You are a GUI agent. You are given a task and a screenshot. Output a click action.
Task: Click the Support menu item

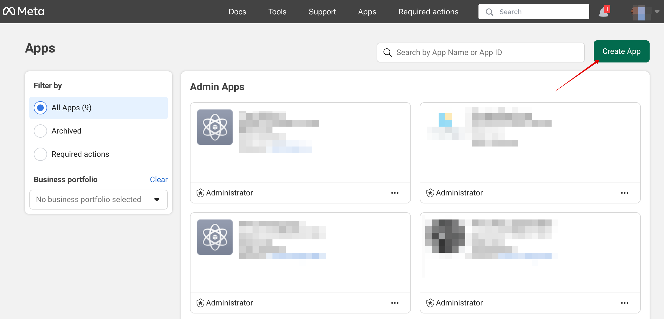[322, 12]
